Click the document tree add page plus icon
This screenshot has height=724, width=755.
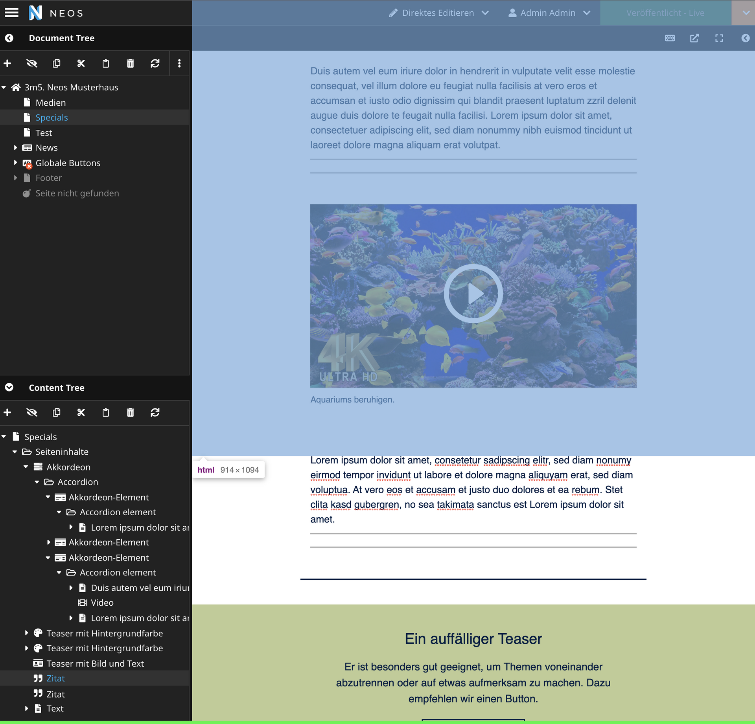click(7, 63)
